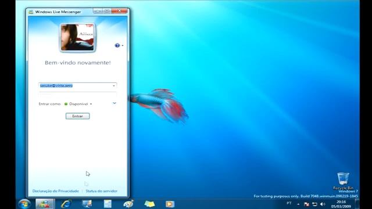Open the email address dropdown arrow
The image size is (372, 209).
coord(114,85)
